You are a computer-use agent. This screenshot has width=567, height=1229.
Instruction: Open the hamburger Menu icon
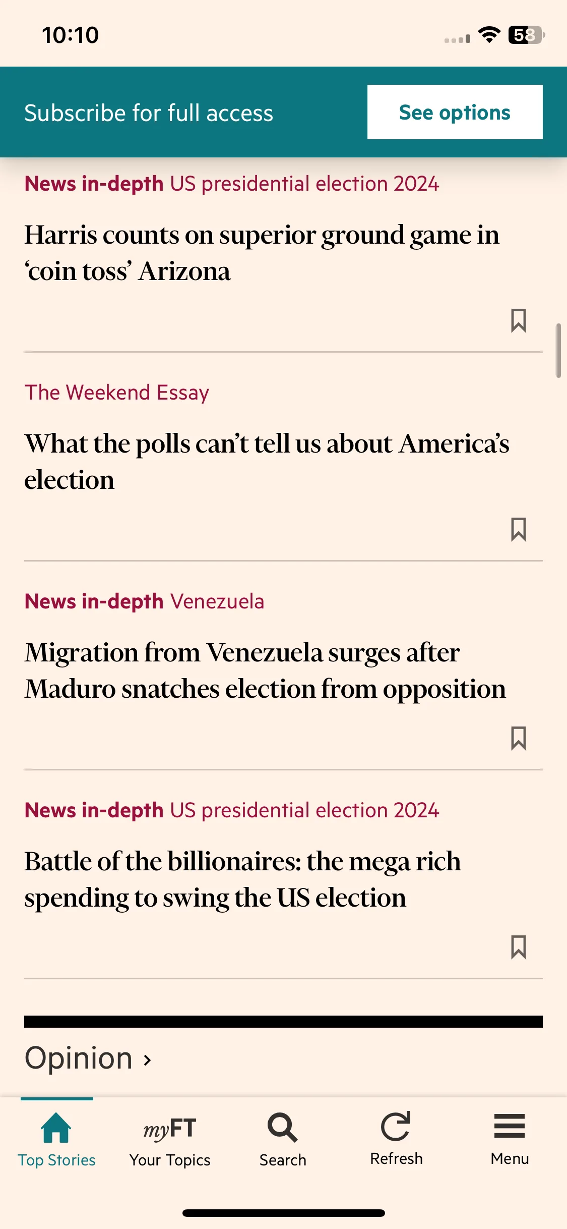510,1126
